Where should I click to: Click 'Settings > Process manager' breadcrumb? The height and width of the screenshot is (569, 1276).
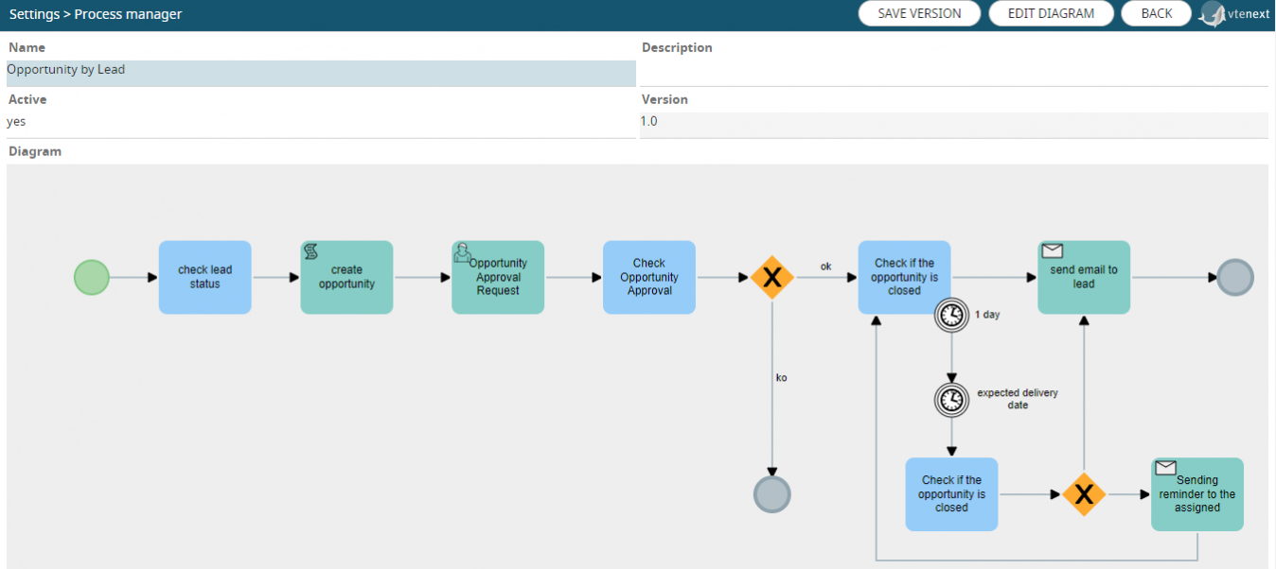point(96,14)
